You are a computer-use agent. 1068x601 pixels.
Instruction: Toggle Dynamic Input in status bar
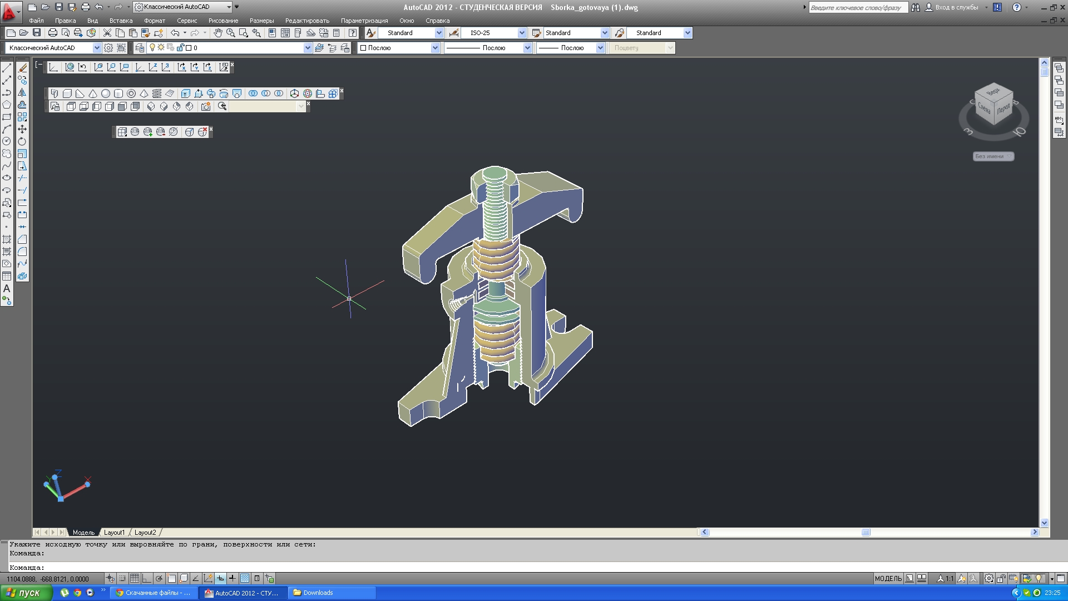(221, 579)
